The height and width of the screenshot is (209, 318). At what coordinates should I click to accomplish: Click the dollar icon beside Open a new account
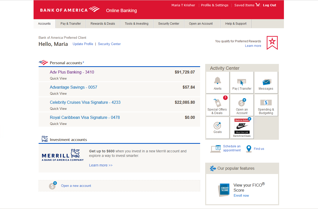tap(53, 186)
